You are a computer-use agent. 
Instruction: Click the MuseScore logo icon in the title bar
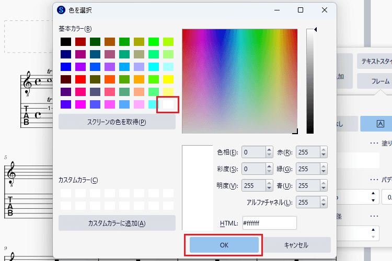pos(61,10)
